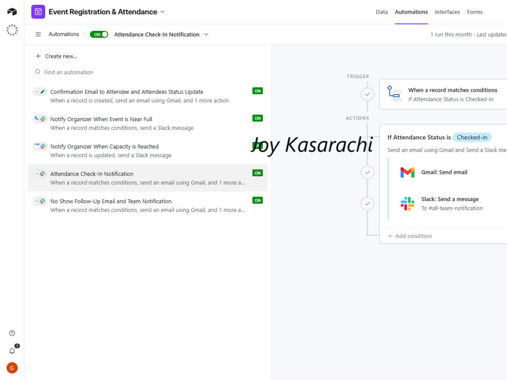
Task: Click the plus icon beside Create new
Action: [38, 56]
